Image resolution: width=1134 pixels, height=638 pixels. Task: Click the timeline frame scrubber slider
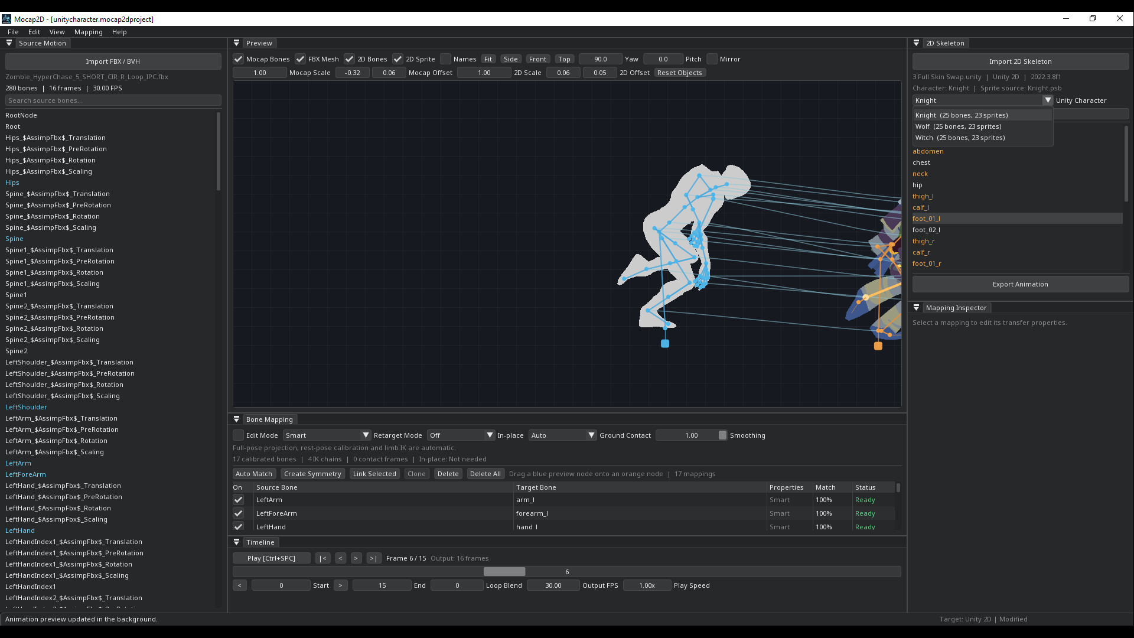(566, 572)
